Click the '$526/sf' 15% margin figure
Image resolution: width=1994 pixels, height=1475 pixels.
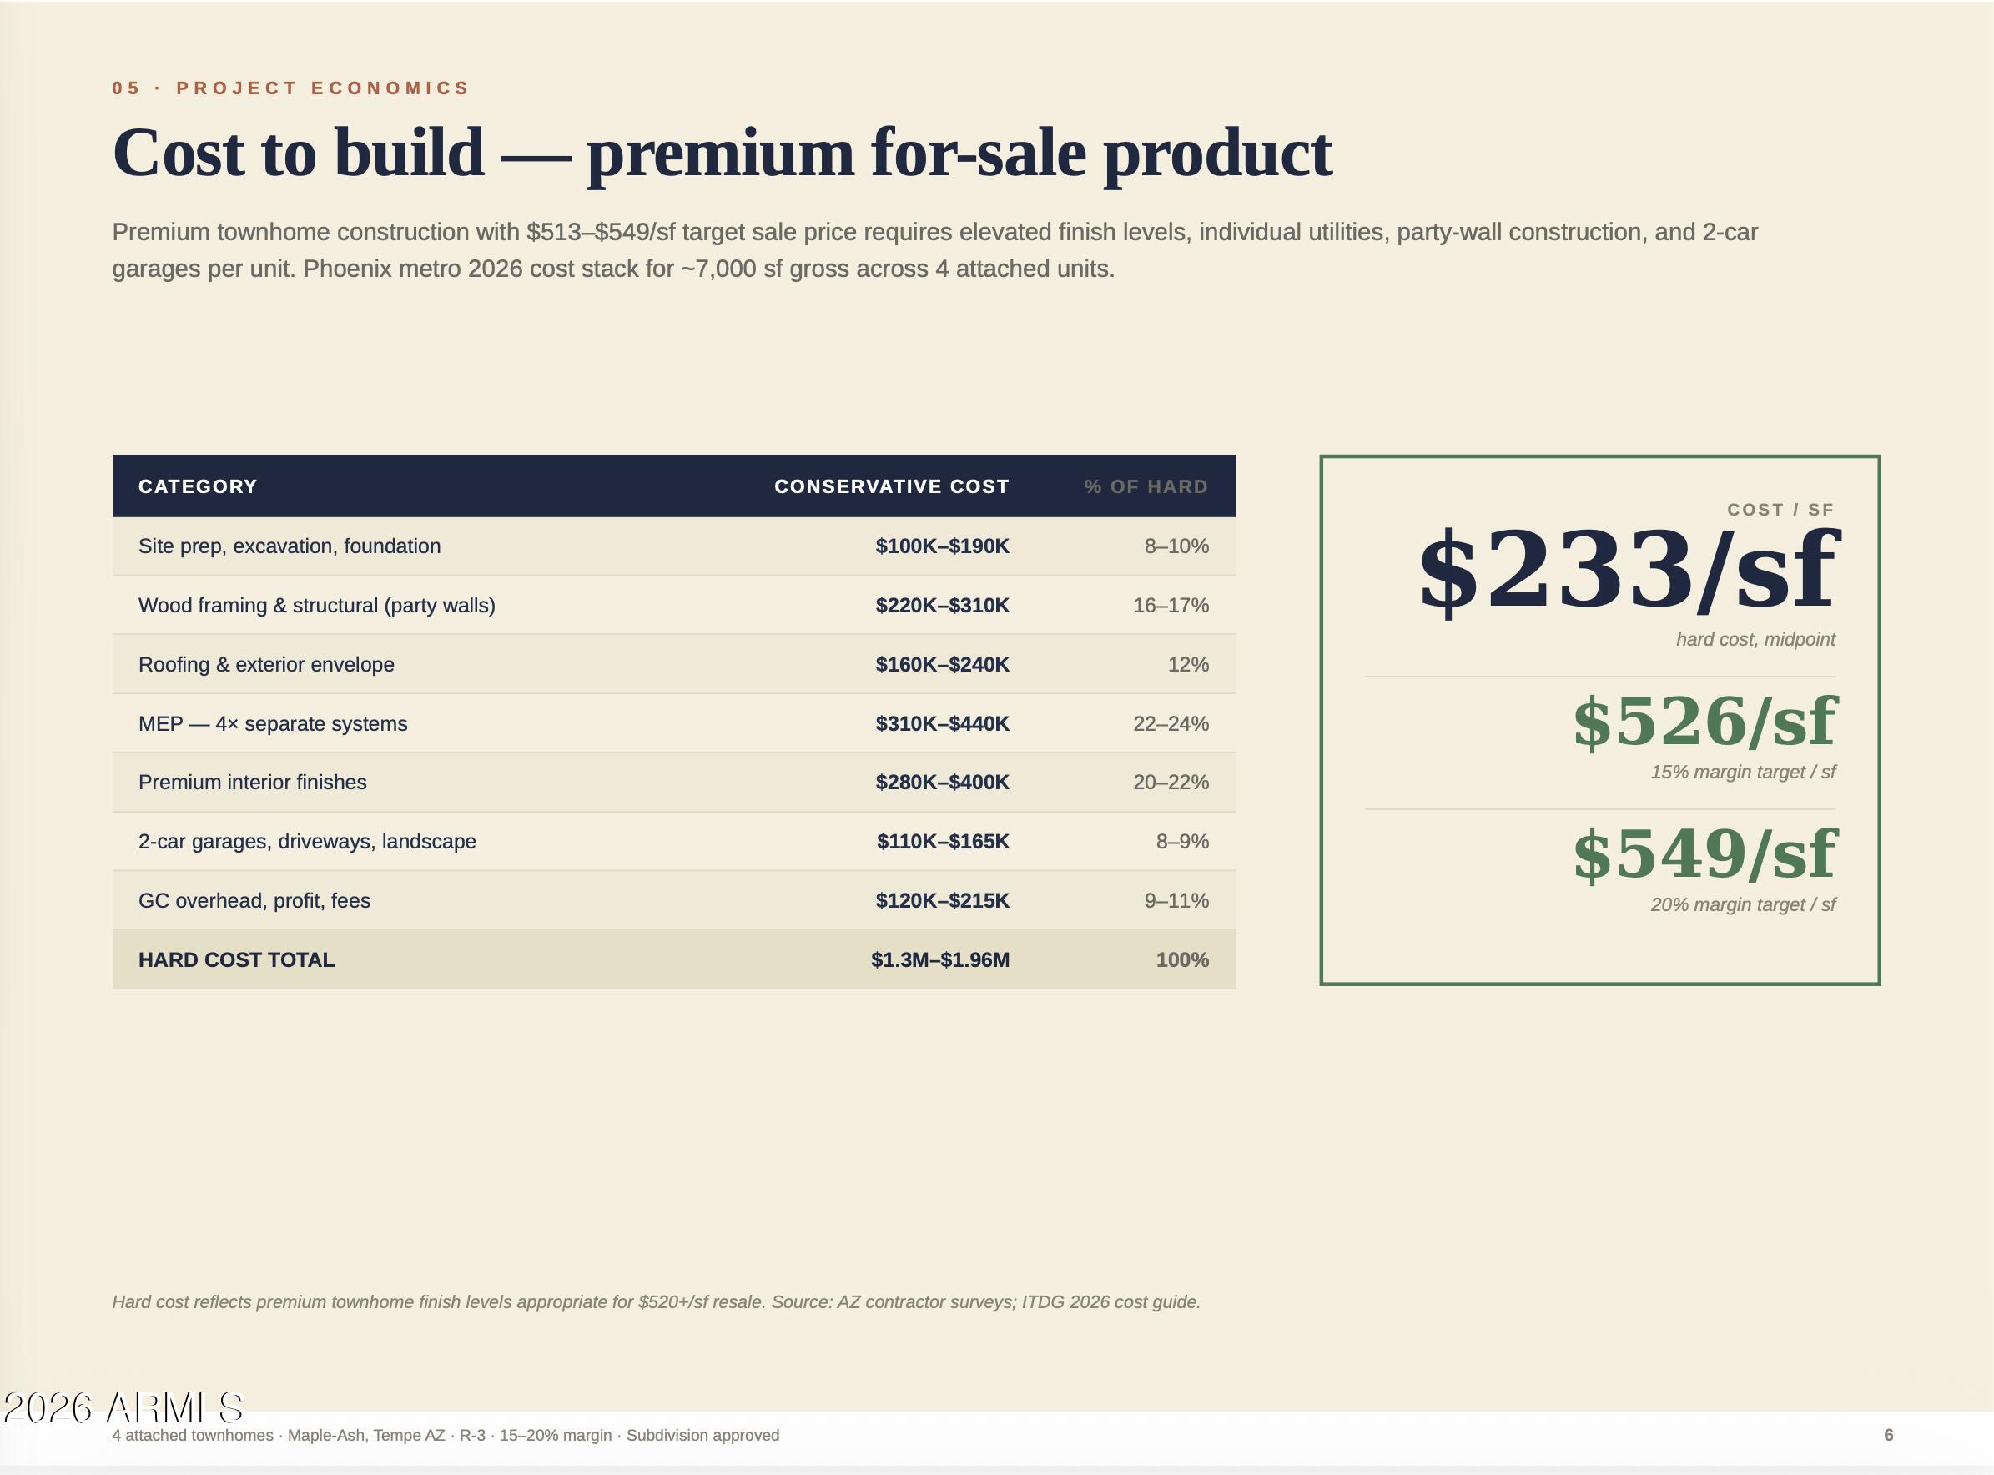1704,722
